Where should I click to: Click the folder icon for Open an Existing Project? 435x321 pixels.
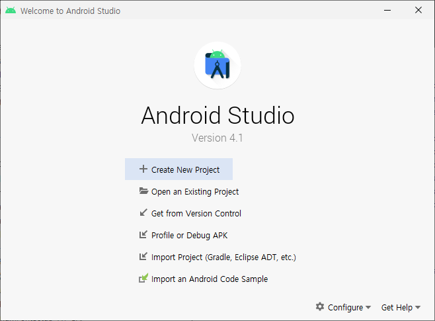(143, 191)
